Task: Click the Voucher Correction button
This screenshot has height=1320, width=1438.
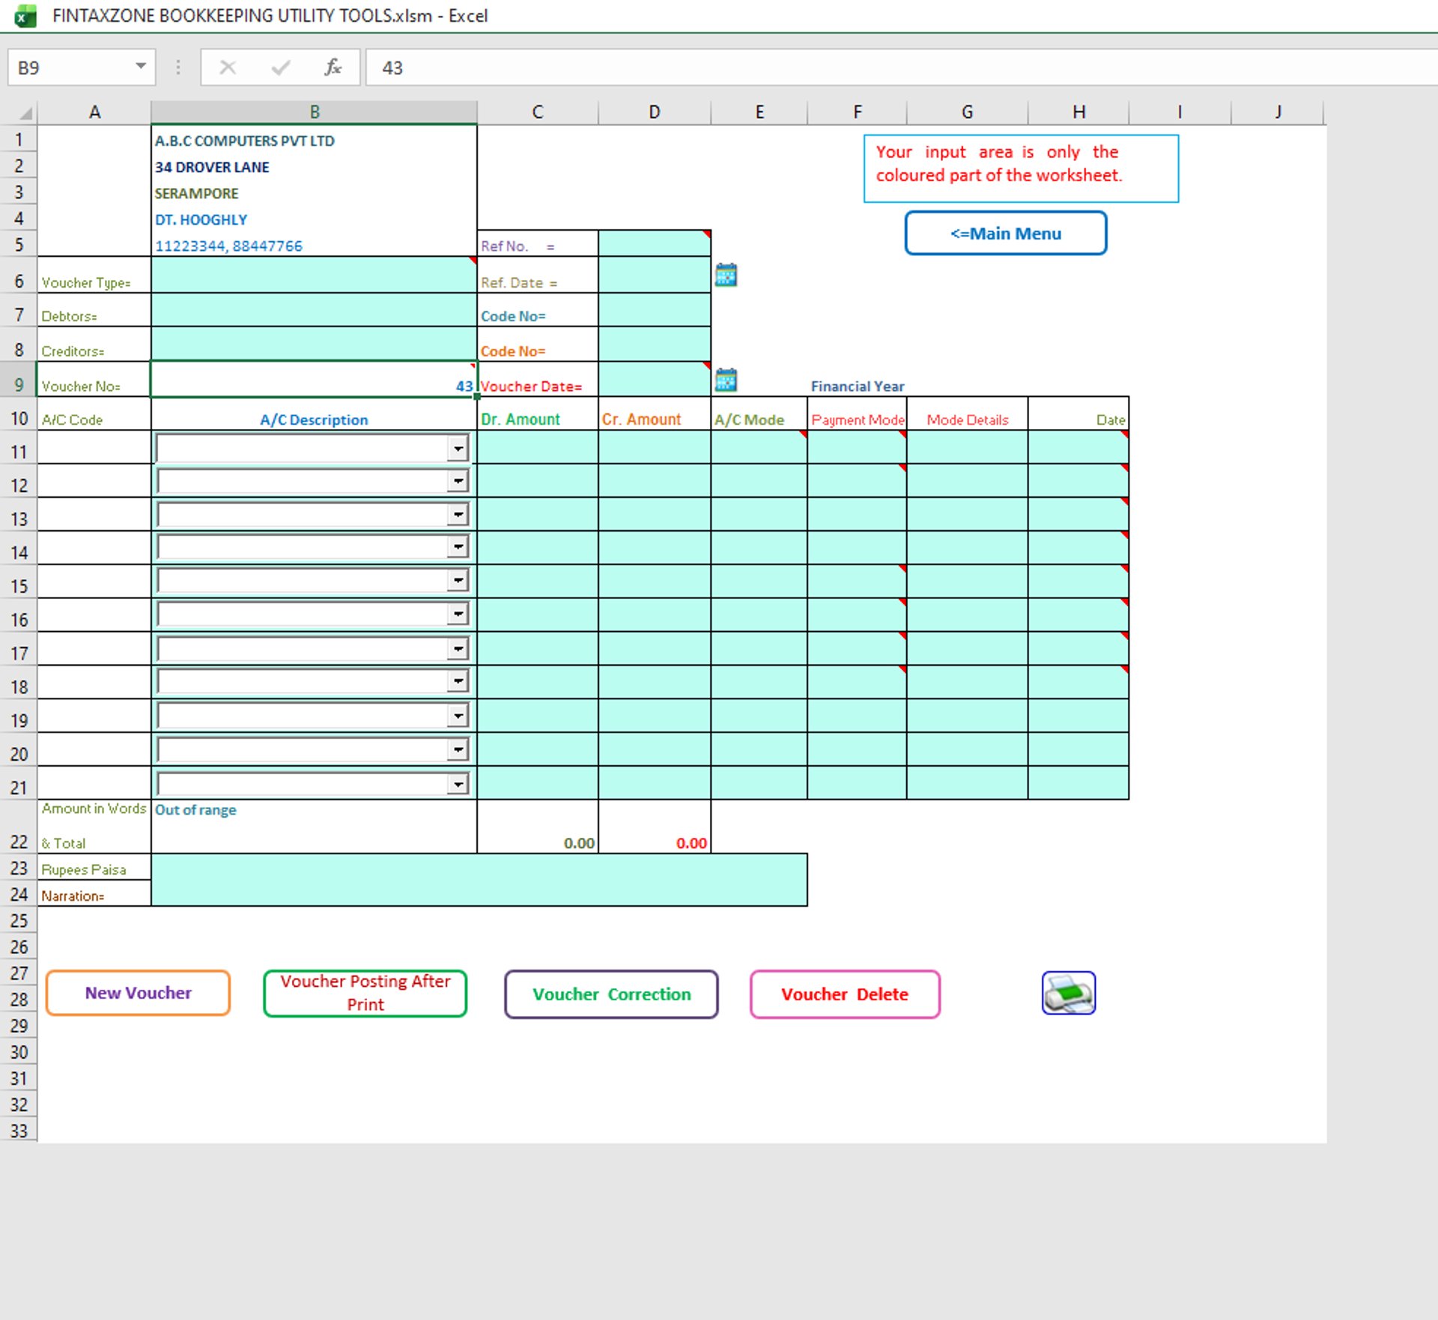Action: [x=611, y=994]
